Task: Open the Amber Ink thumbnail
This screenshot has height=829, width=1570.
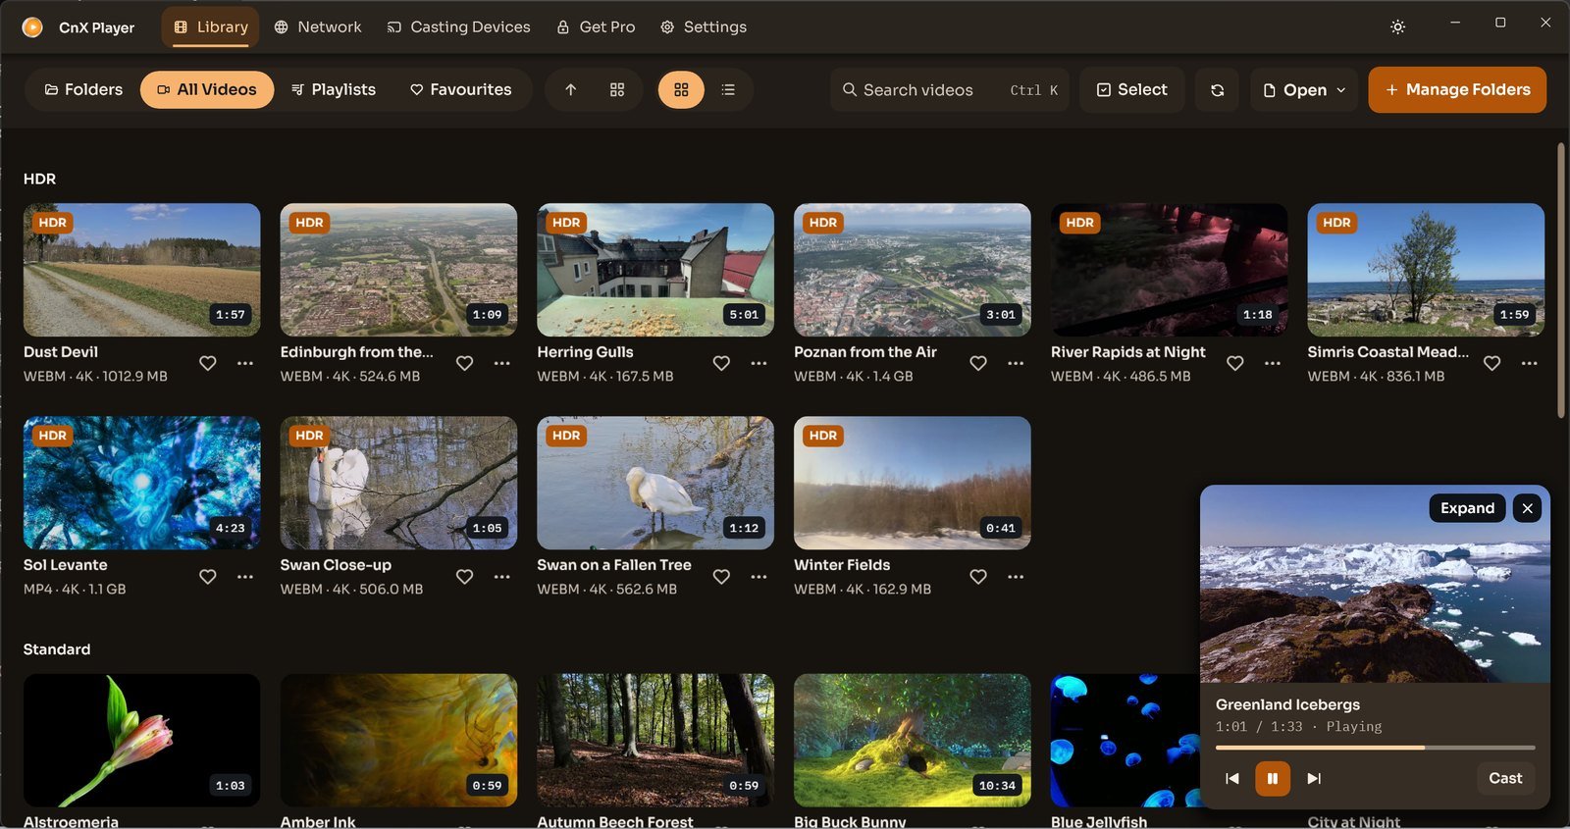Action: coord(398,740)
